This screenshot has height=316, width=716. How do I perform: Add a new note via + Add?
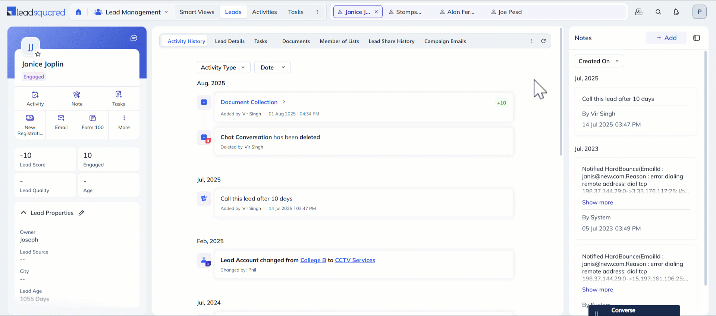666,38
